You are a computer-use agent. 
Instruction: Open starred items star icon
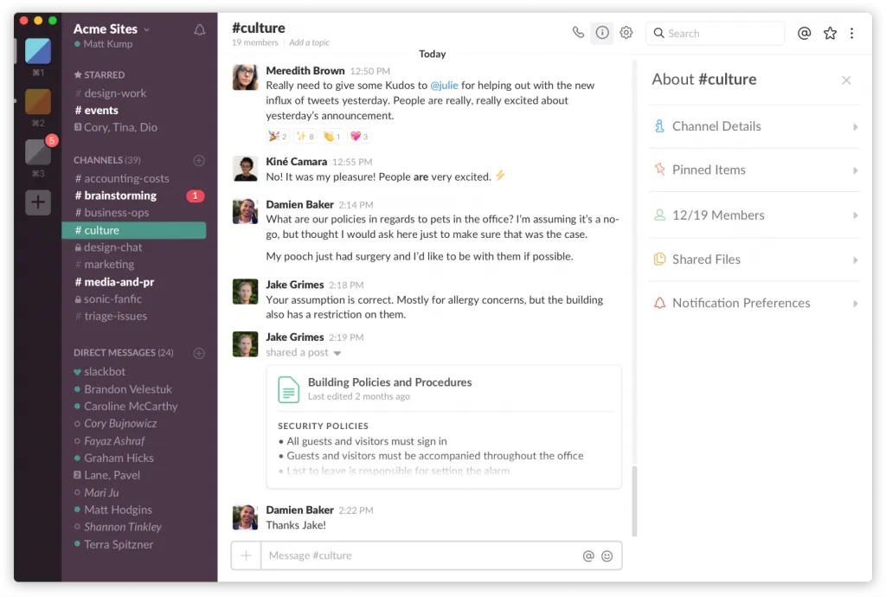(829, 34)
